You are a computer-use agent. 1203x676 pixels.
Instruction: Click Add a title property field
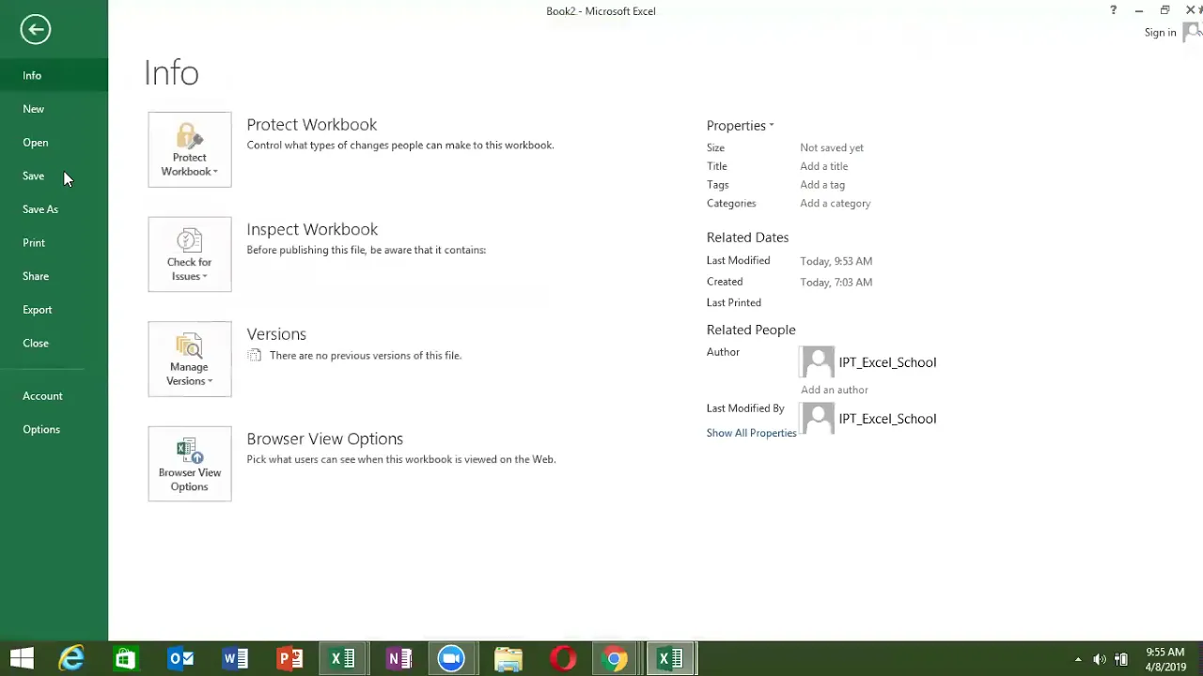click(x=824, y=166)
